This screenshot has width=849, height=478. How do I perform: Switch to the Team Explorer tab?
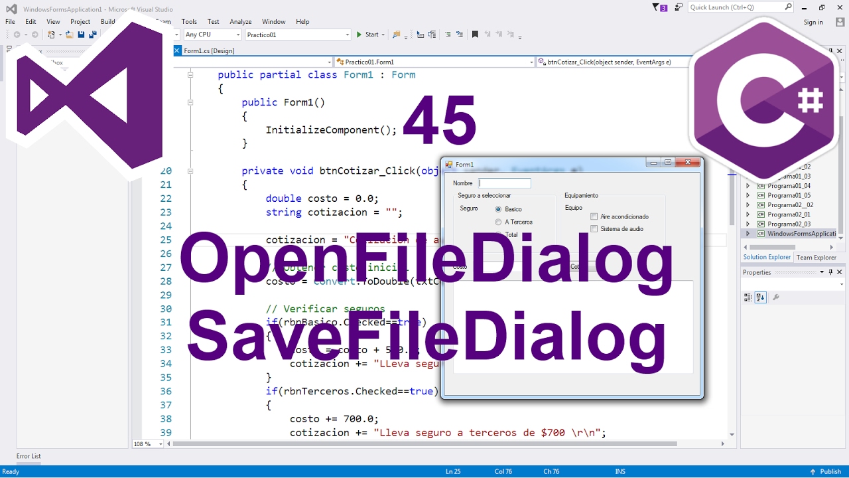pos(816,258)
